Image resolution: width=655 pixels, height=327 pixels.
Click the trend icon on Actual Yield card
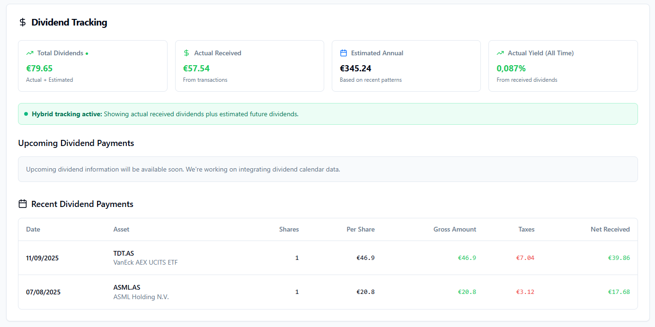(x=500, y=53)
